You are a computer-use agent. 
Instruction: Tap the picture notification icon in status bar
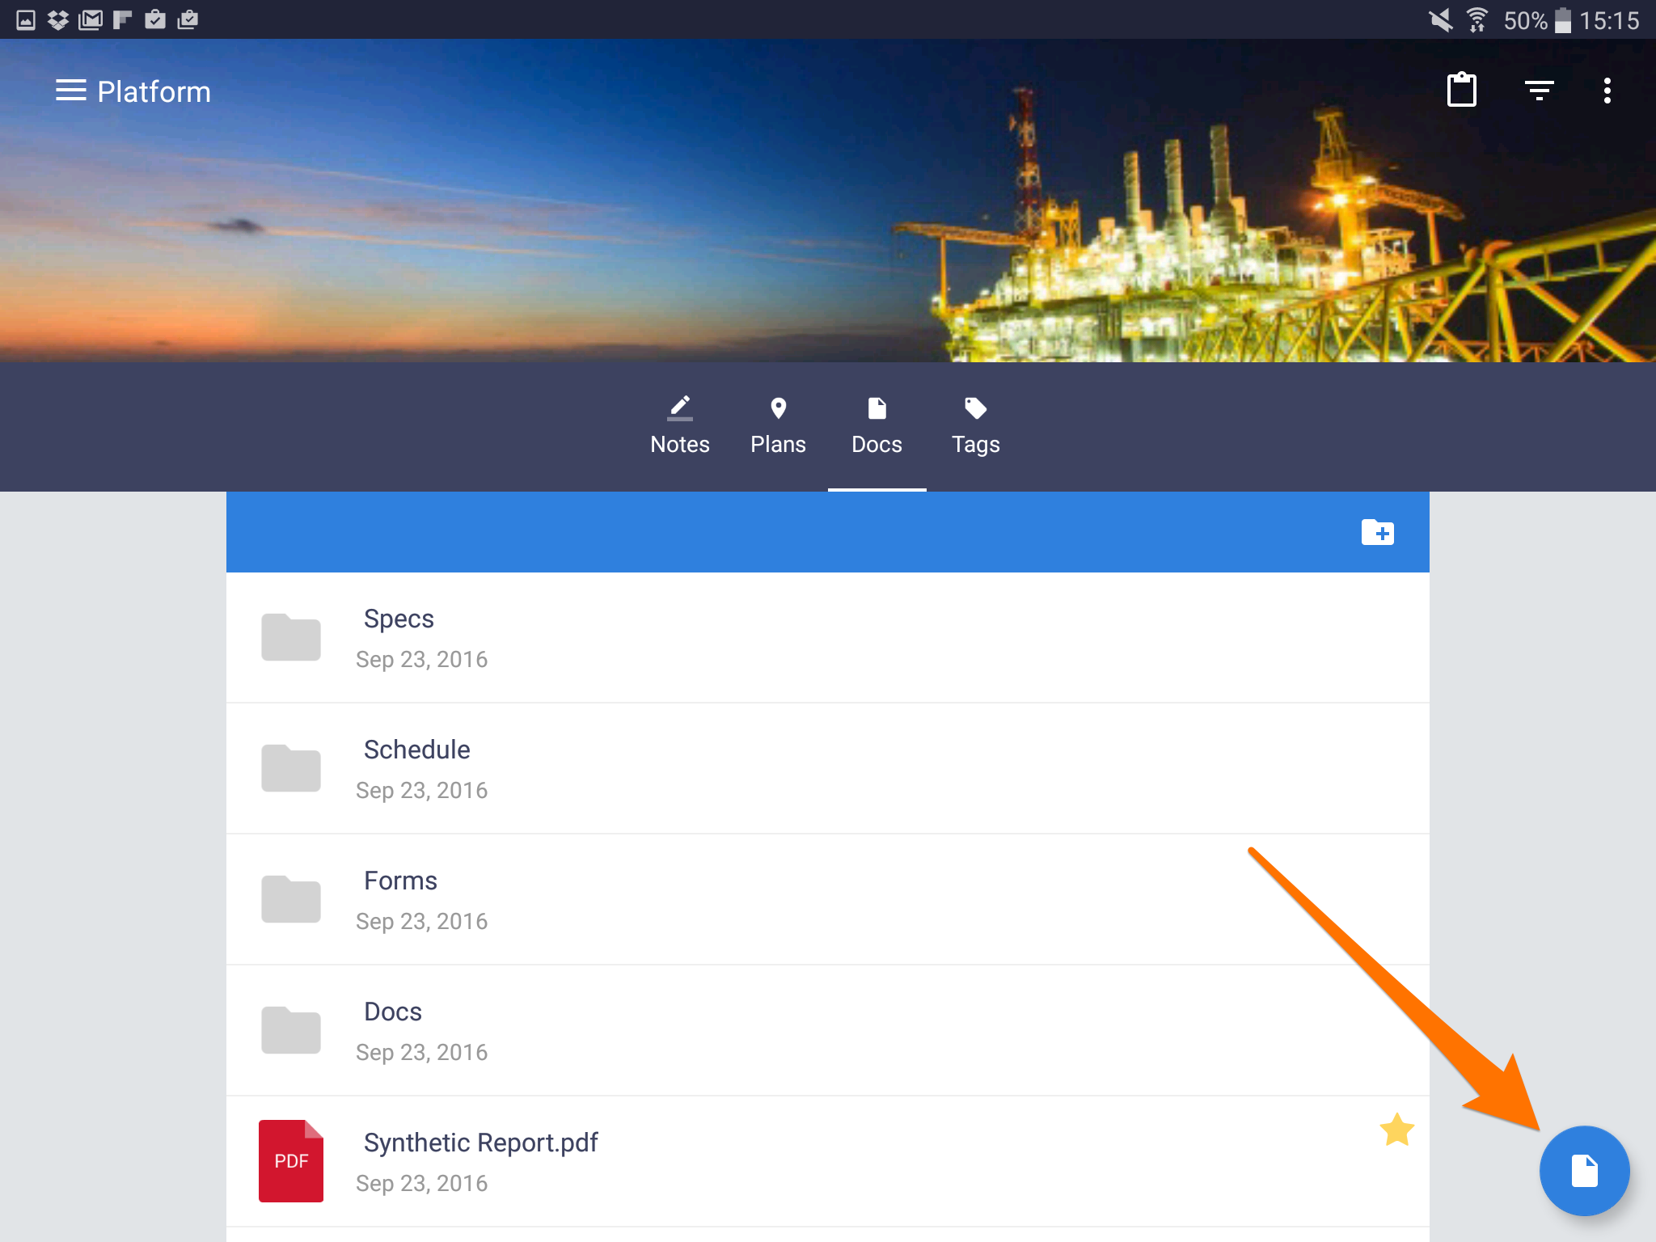pyautogui.click(x=25, y=19)
